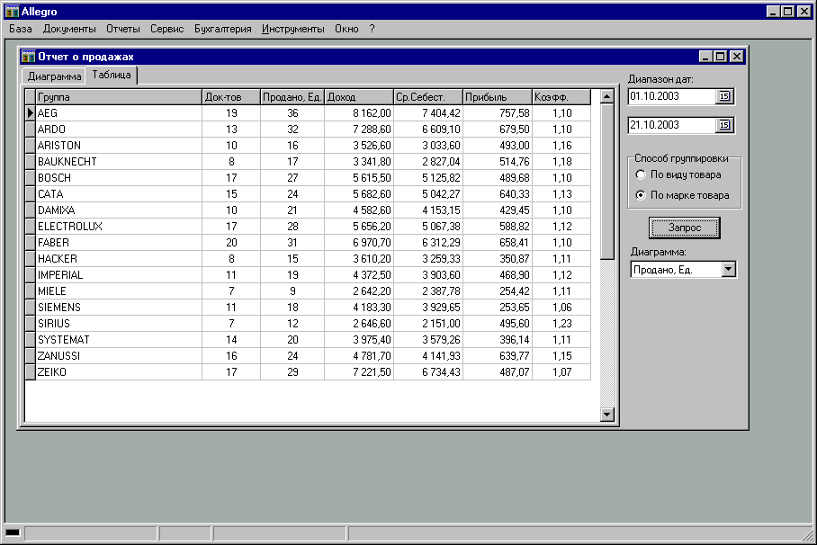The image size is (817, 545).
Task: Click the Продано, Ед. column header
Action: pyautogui.click(x=292, y=97)
